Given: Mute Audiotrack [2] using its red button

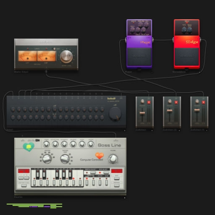Looking at the screenshot, I should pyautogui.click(x=176, y=102).
